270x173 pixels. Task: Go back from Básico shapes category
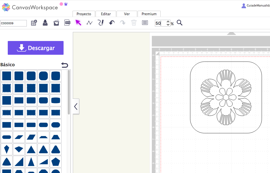pos(65,65)
